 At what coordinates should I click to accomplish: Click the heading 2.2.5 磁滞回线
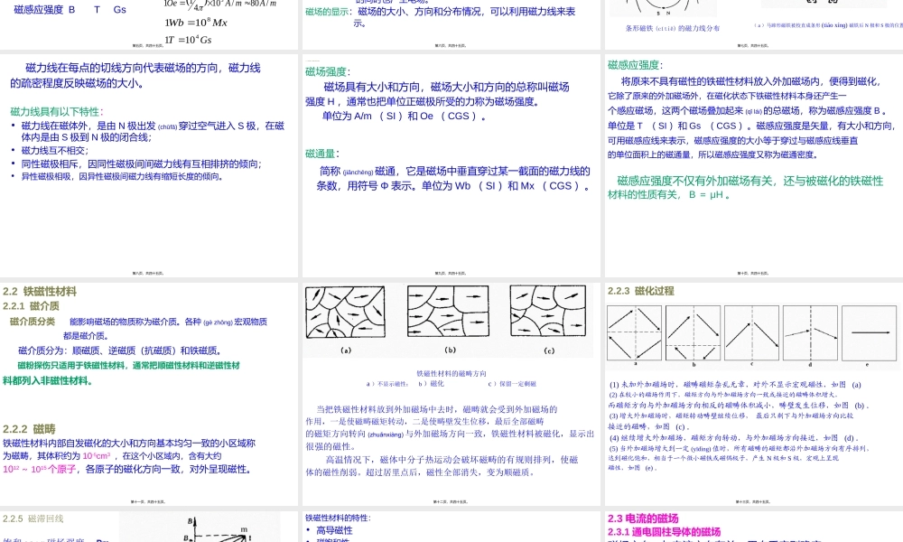pyautogui.click(x=33, y=519)
